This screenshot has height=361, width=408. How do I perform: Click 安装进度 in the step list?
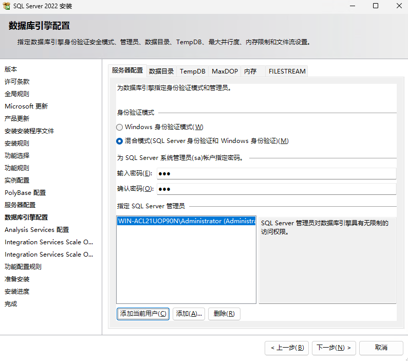point(17,292)
